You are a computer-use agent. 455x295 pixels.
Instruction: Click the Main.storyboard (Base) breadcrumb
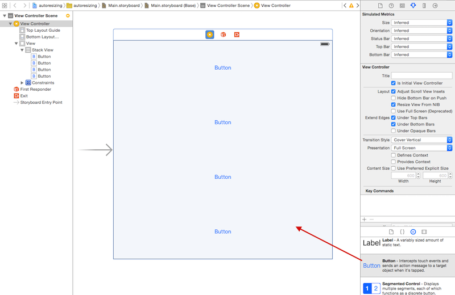(170, 6)
